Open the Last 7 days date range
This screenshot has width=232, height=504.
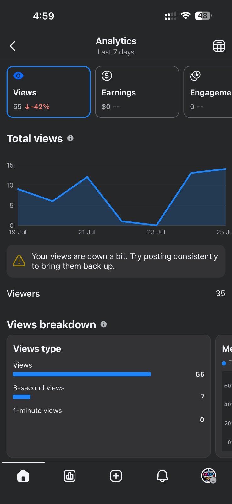point(116,52)
